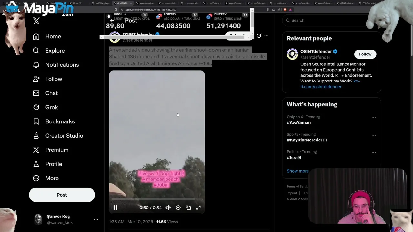The width and height of the screenshot is (413, 232).
Task: Open account menu for Şanver Koç
Action: (96, 219)
